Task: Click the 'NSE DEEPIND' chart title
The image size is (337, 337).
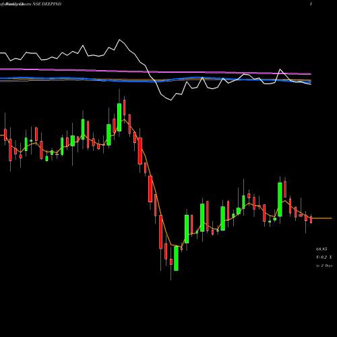Action: tap(47, 4)
